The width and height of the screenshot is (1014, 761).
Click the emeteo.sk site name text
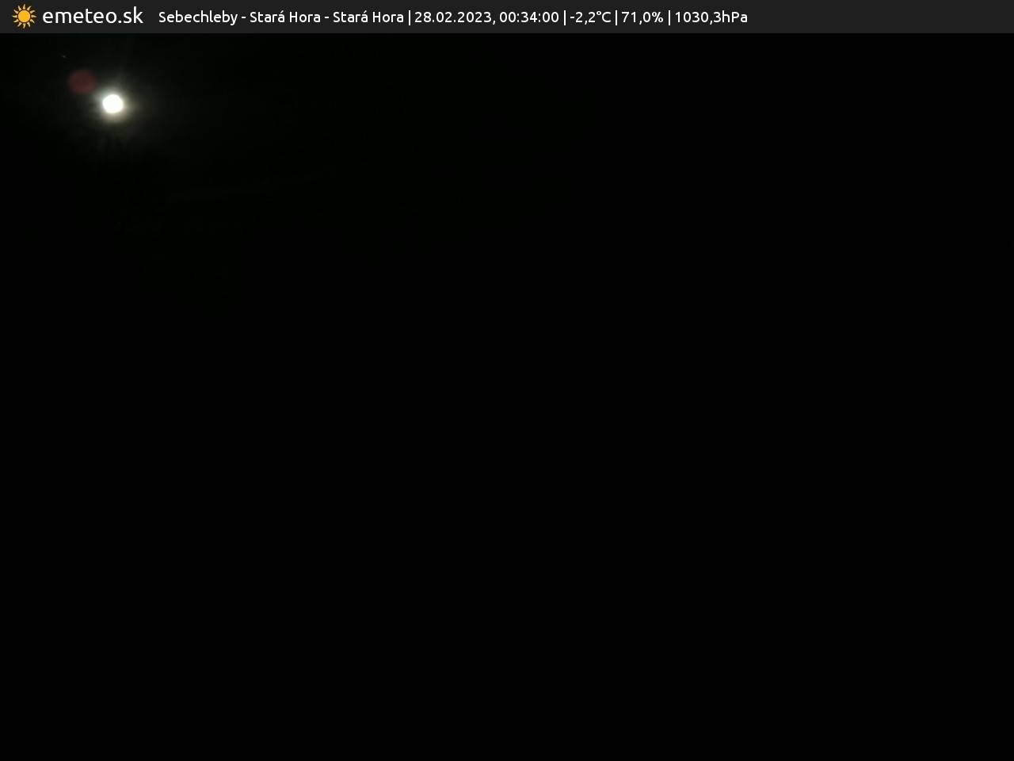[x=93, y=16]
